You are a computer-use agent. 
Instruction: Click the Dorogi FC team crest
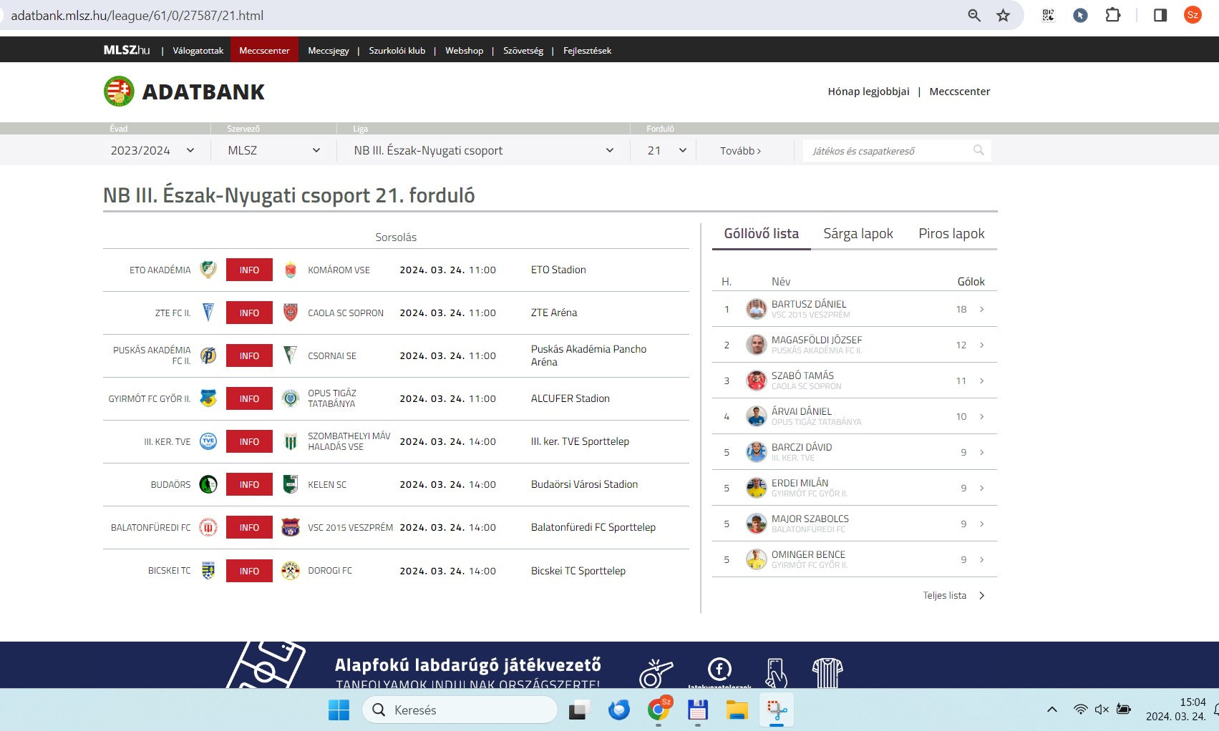click(x=290, y=570)
